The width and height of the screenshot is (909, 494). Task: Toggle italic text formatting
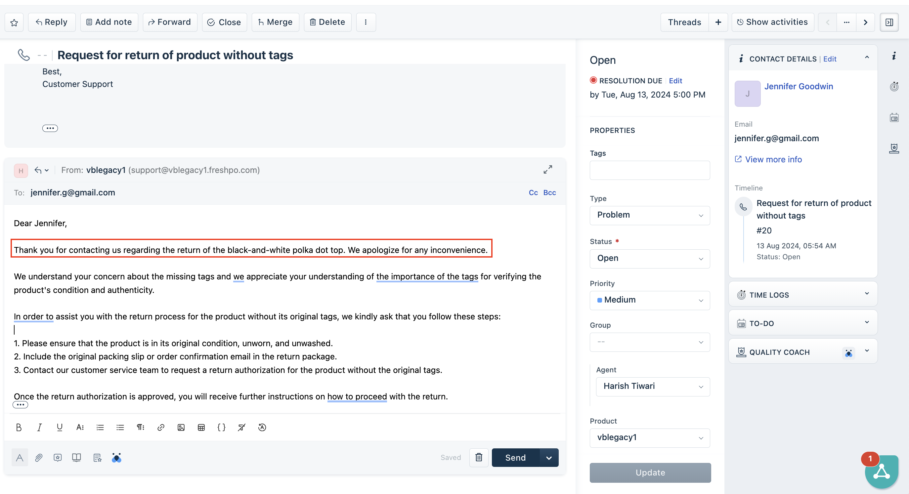[x=39, y=427]
